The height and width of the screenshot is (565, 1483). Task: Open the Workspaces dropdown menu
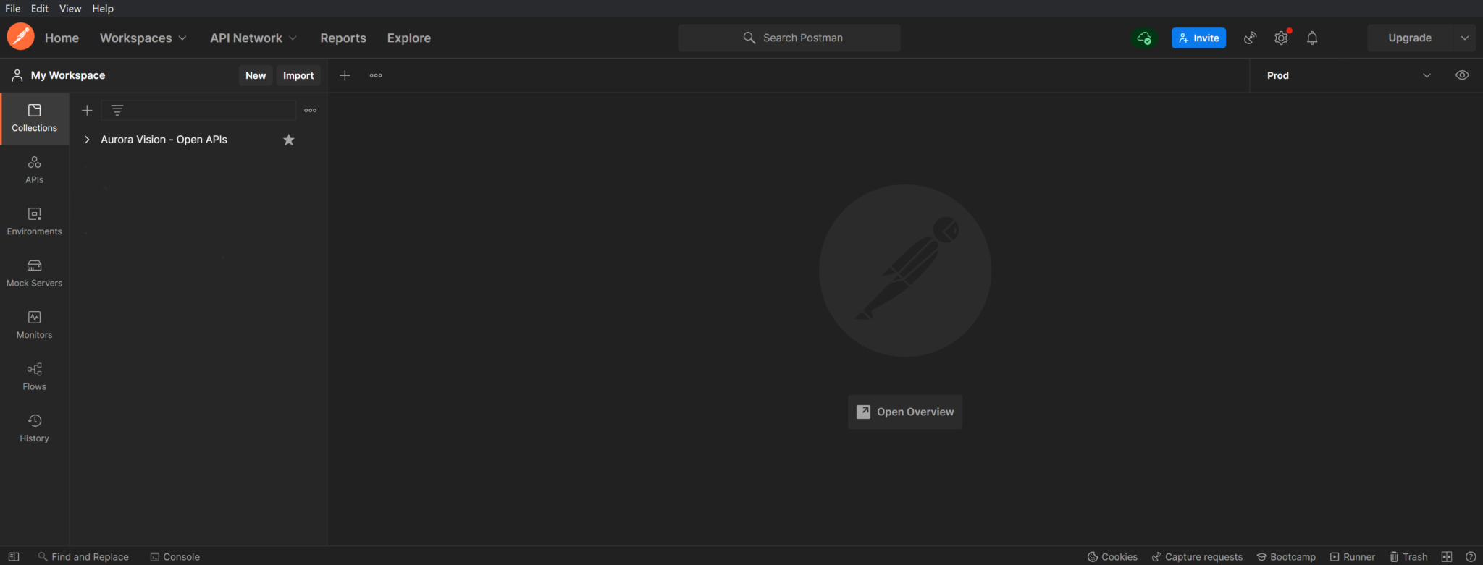tap(143, 38)
